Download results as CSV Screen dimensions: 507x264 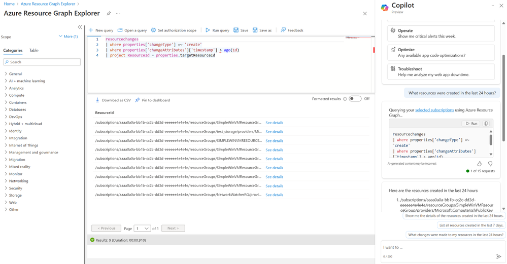113,100
